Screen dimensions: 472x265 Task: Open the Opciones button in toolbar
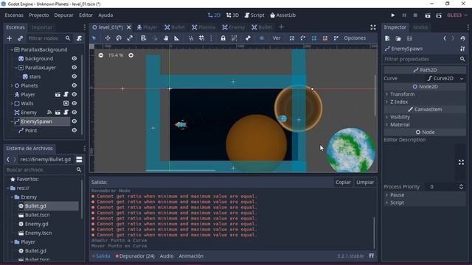coord(355,38)
